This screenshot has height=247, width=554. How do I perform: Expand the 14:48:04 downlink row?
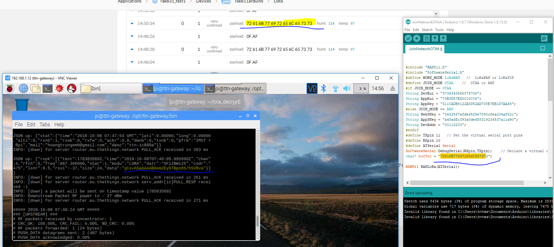coord(132,62)
